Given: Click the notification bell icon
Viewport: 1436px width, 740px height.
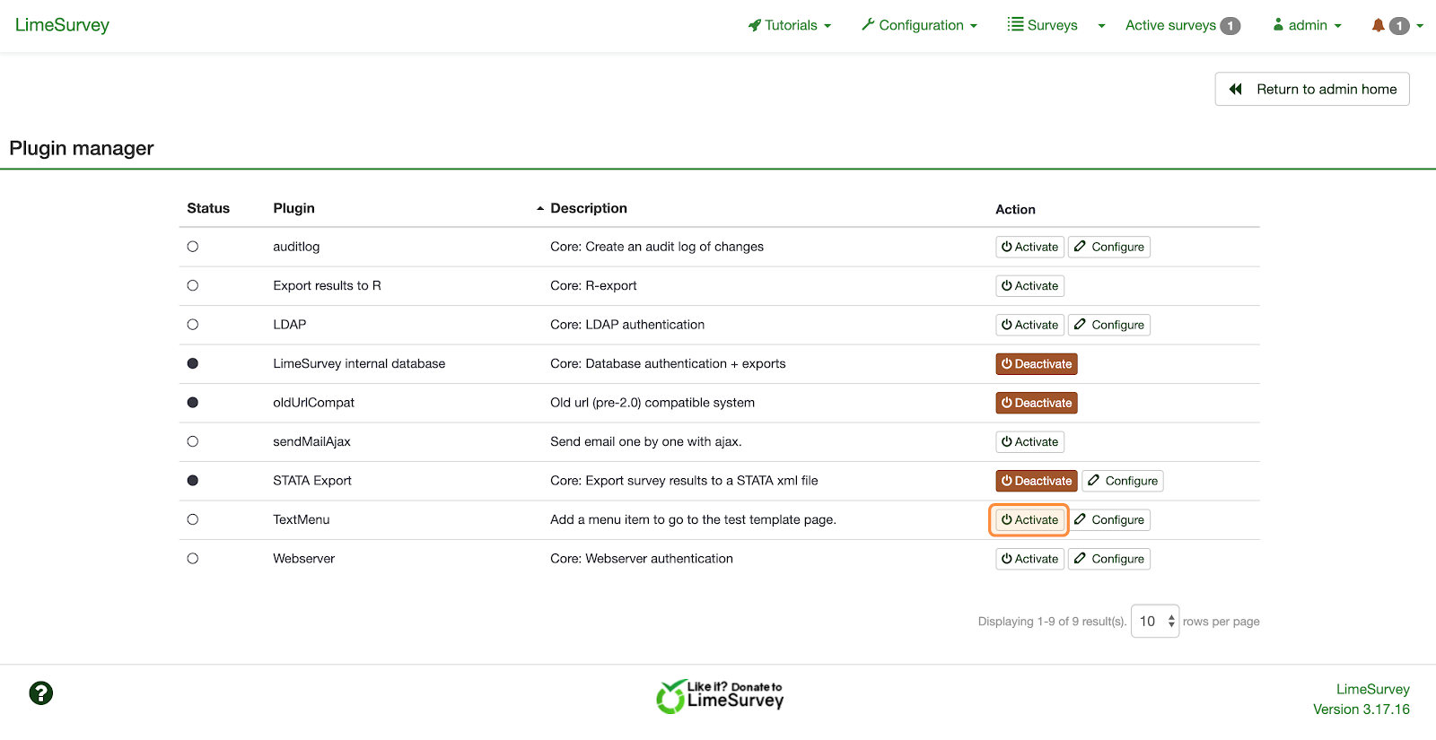Looking at the screenshot, I should point(1379,25).
